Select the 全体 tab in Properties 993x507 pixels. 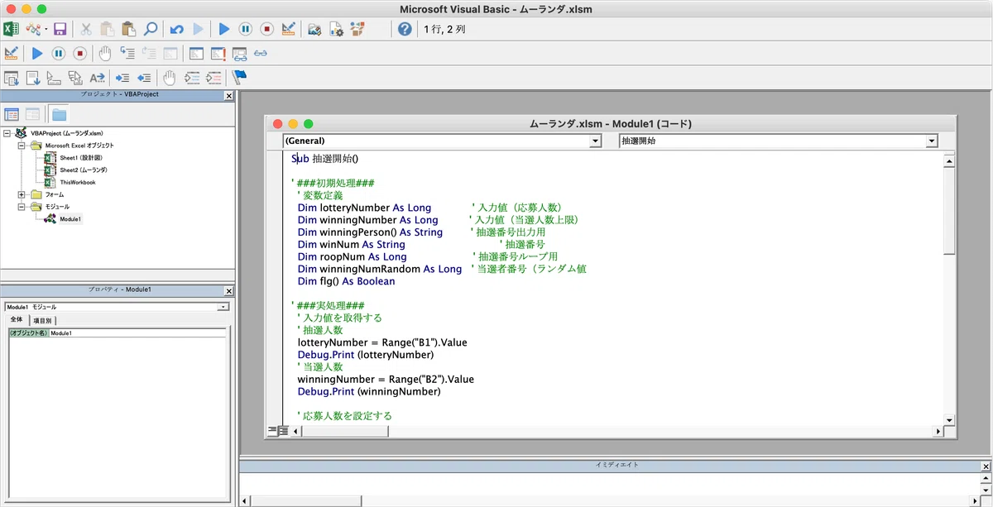tap(17, 320)
